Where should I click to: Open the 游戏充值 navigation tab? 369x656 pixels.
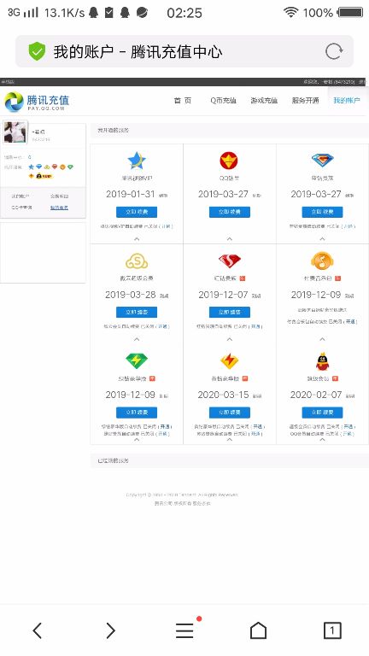coord(264,101)
